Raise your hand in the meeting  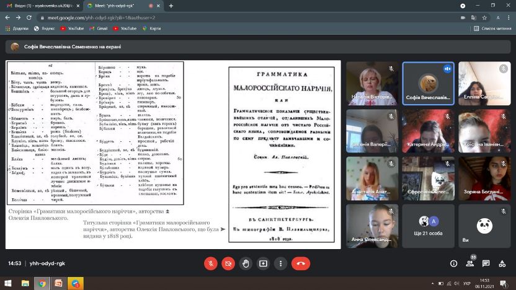[246, 263]
